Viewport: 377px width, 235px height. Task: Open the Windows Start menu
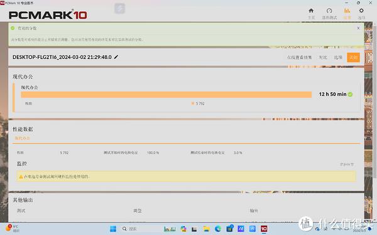pos(113,229)
